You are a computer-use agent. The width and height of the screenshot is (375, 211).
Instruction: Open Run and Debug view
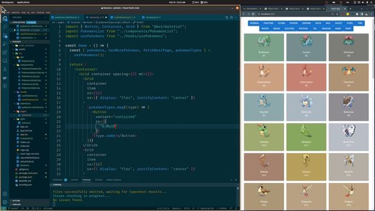click(5, 44)
